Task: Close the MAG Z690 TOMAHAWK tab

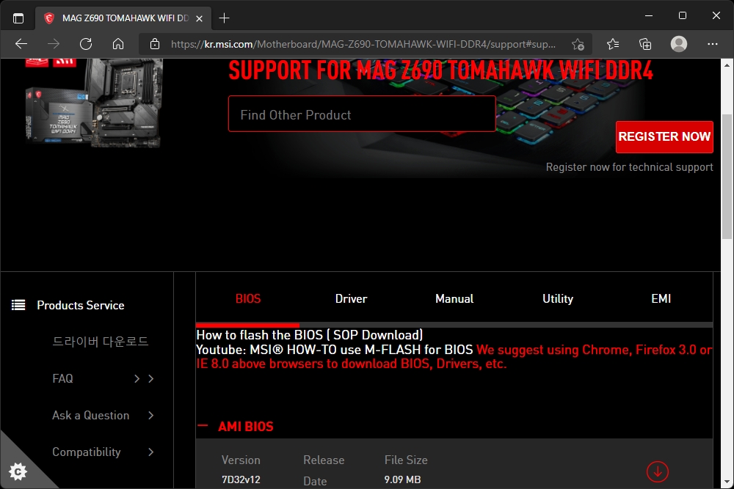Action: pyautogui.click(x=199, y=19)
